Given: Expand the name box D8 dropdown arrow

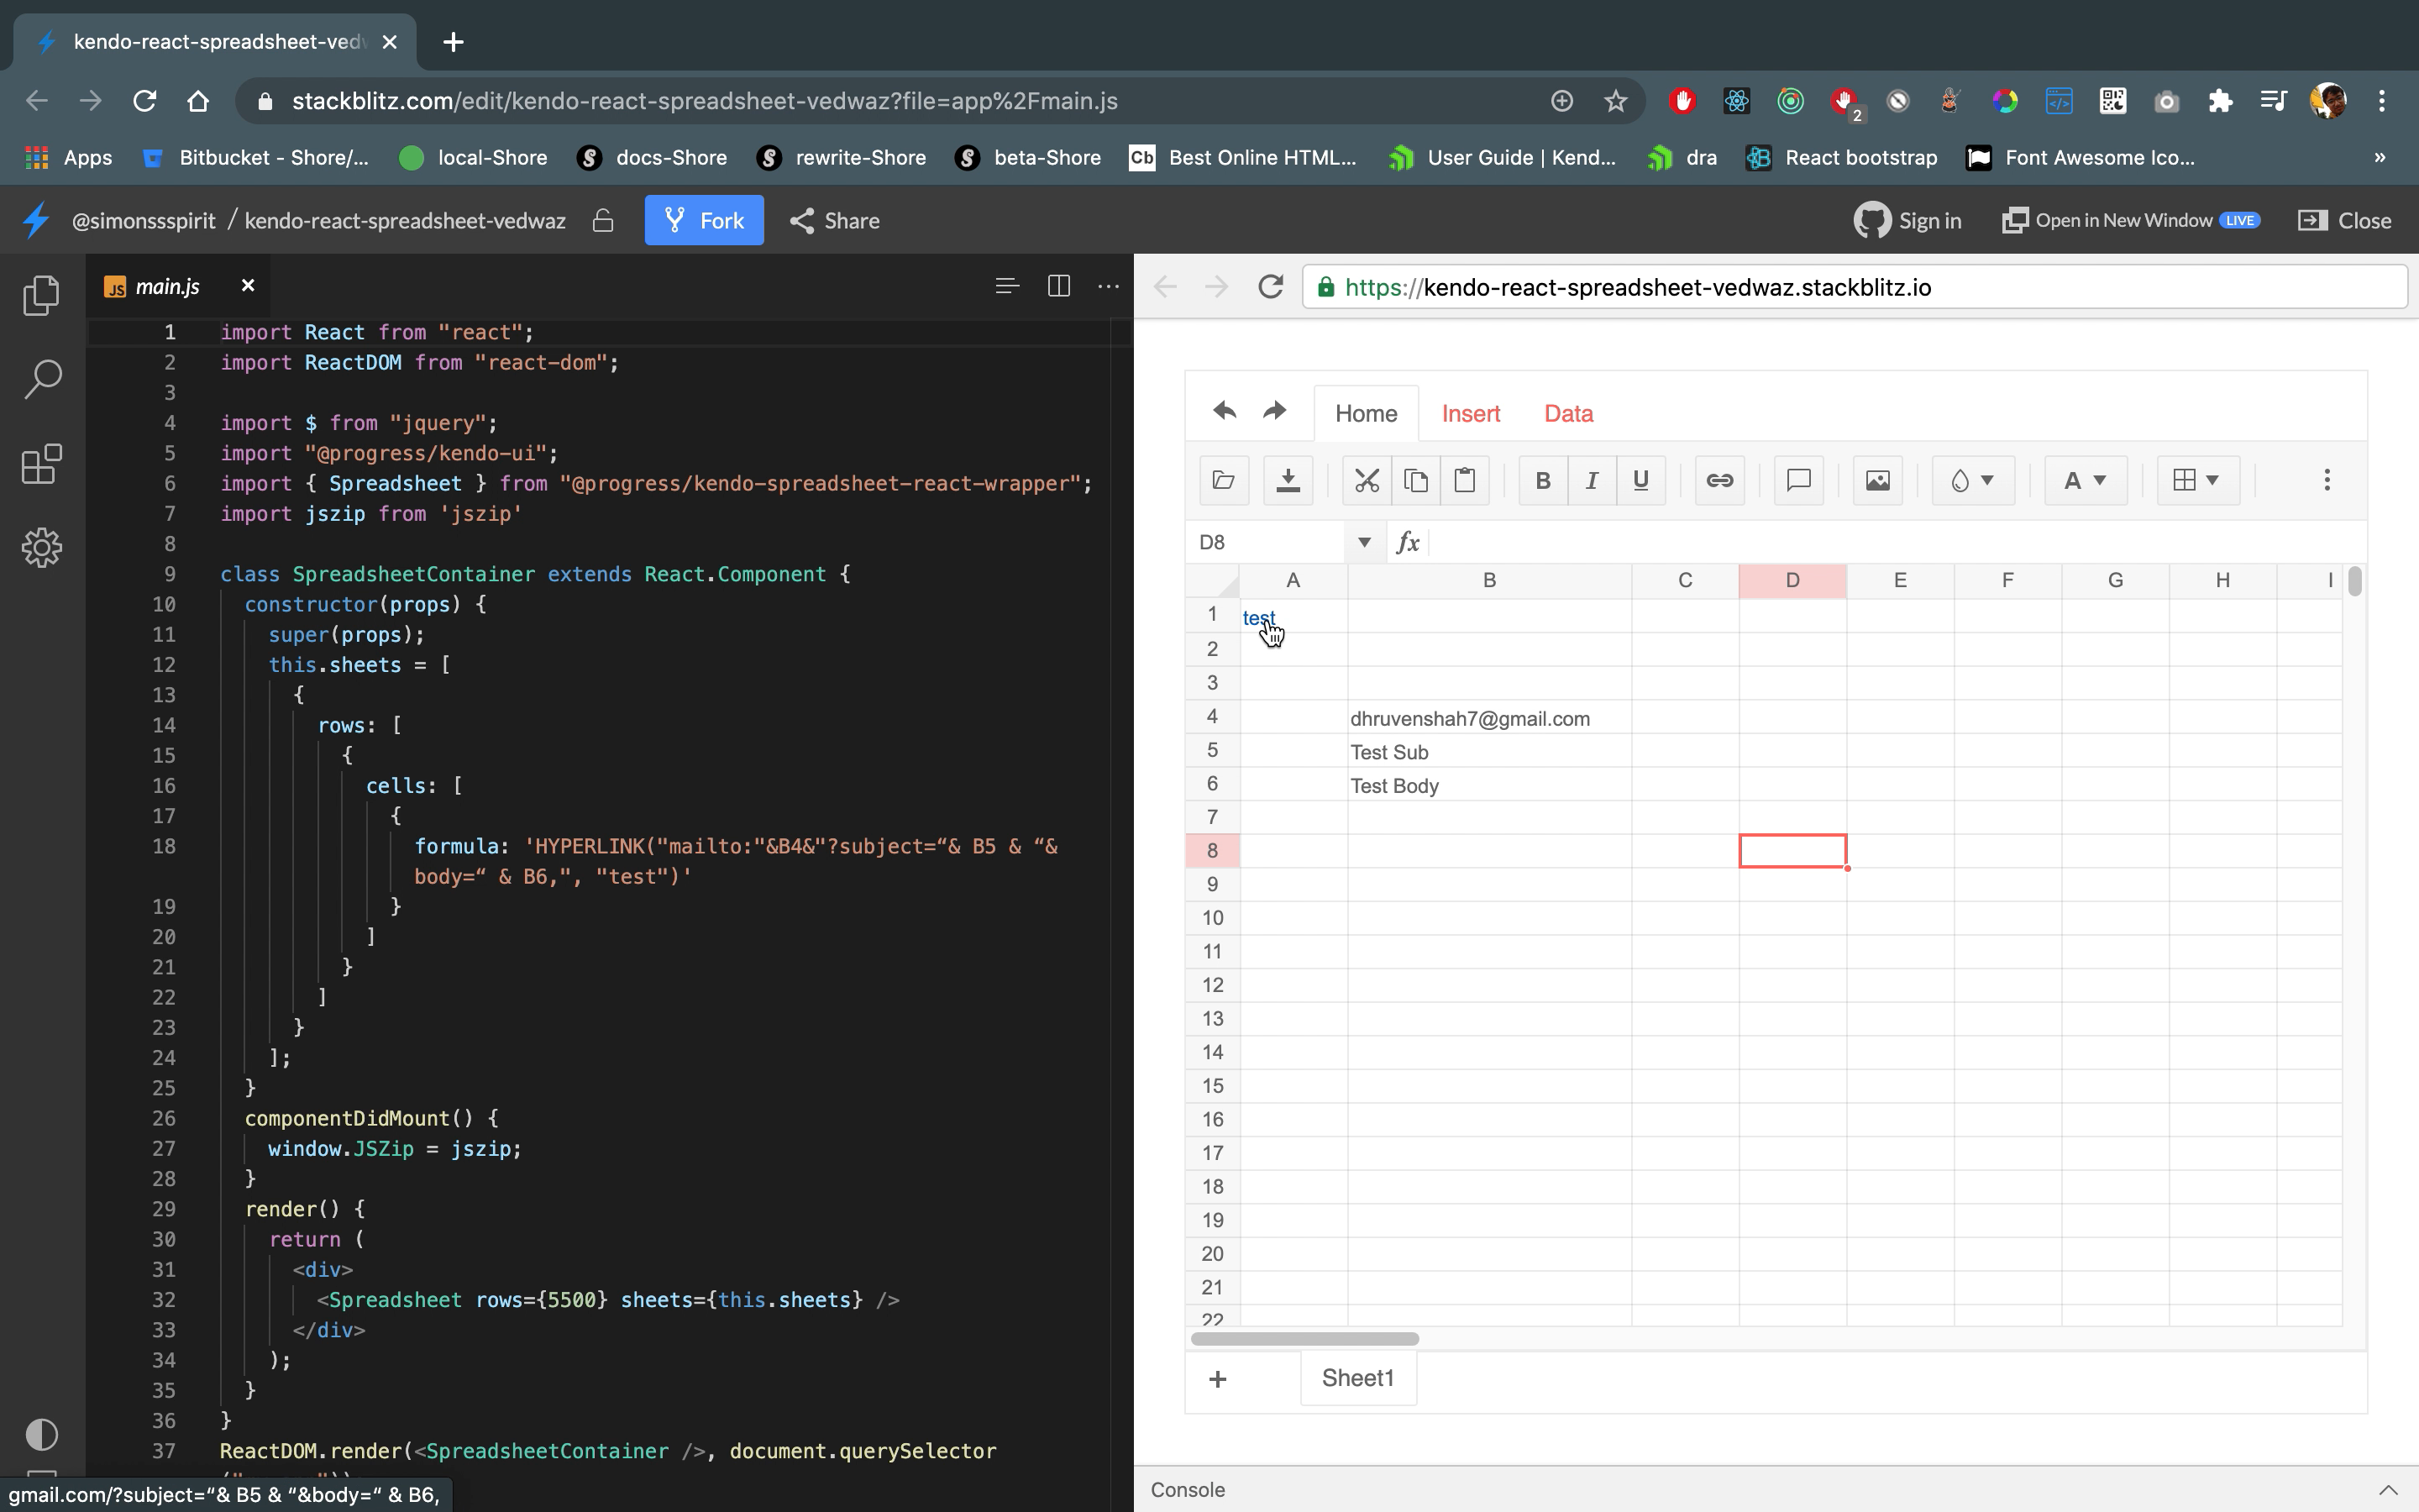Looking at the screenshot, I should [x=1363, y=542].
